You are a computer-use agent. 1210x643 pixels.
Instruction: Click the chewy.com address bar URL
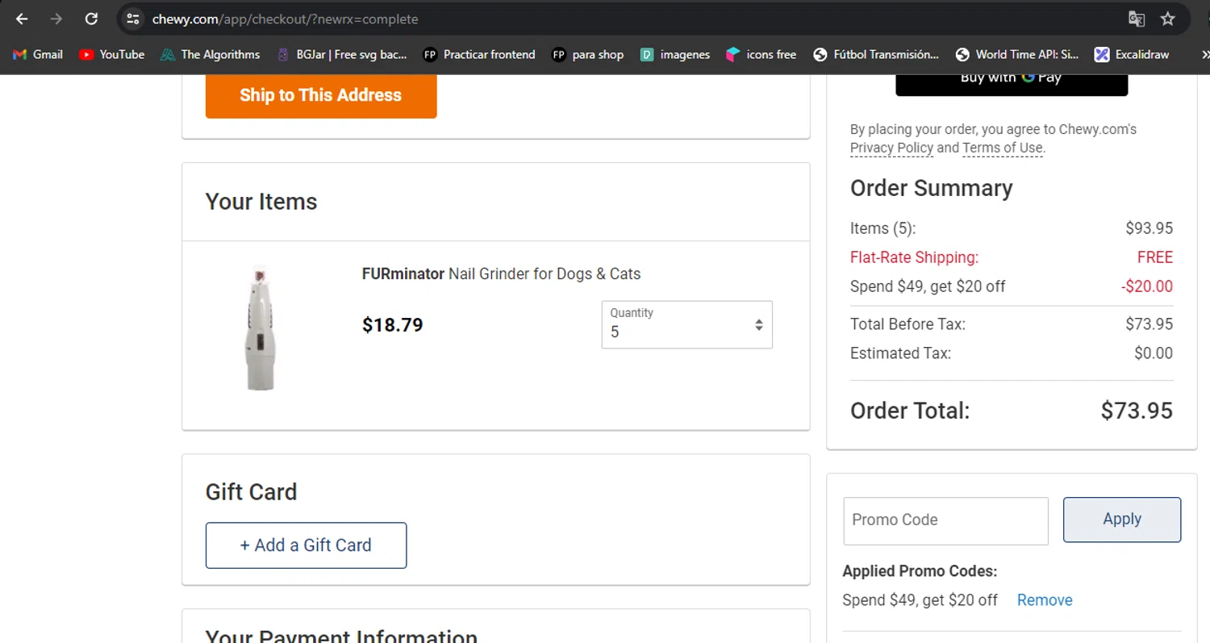pyautogui.click(x=285, y=19)
